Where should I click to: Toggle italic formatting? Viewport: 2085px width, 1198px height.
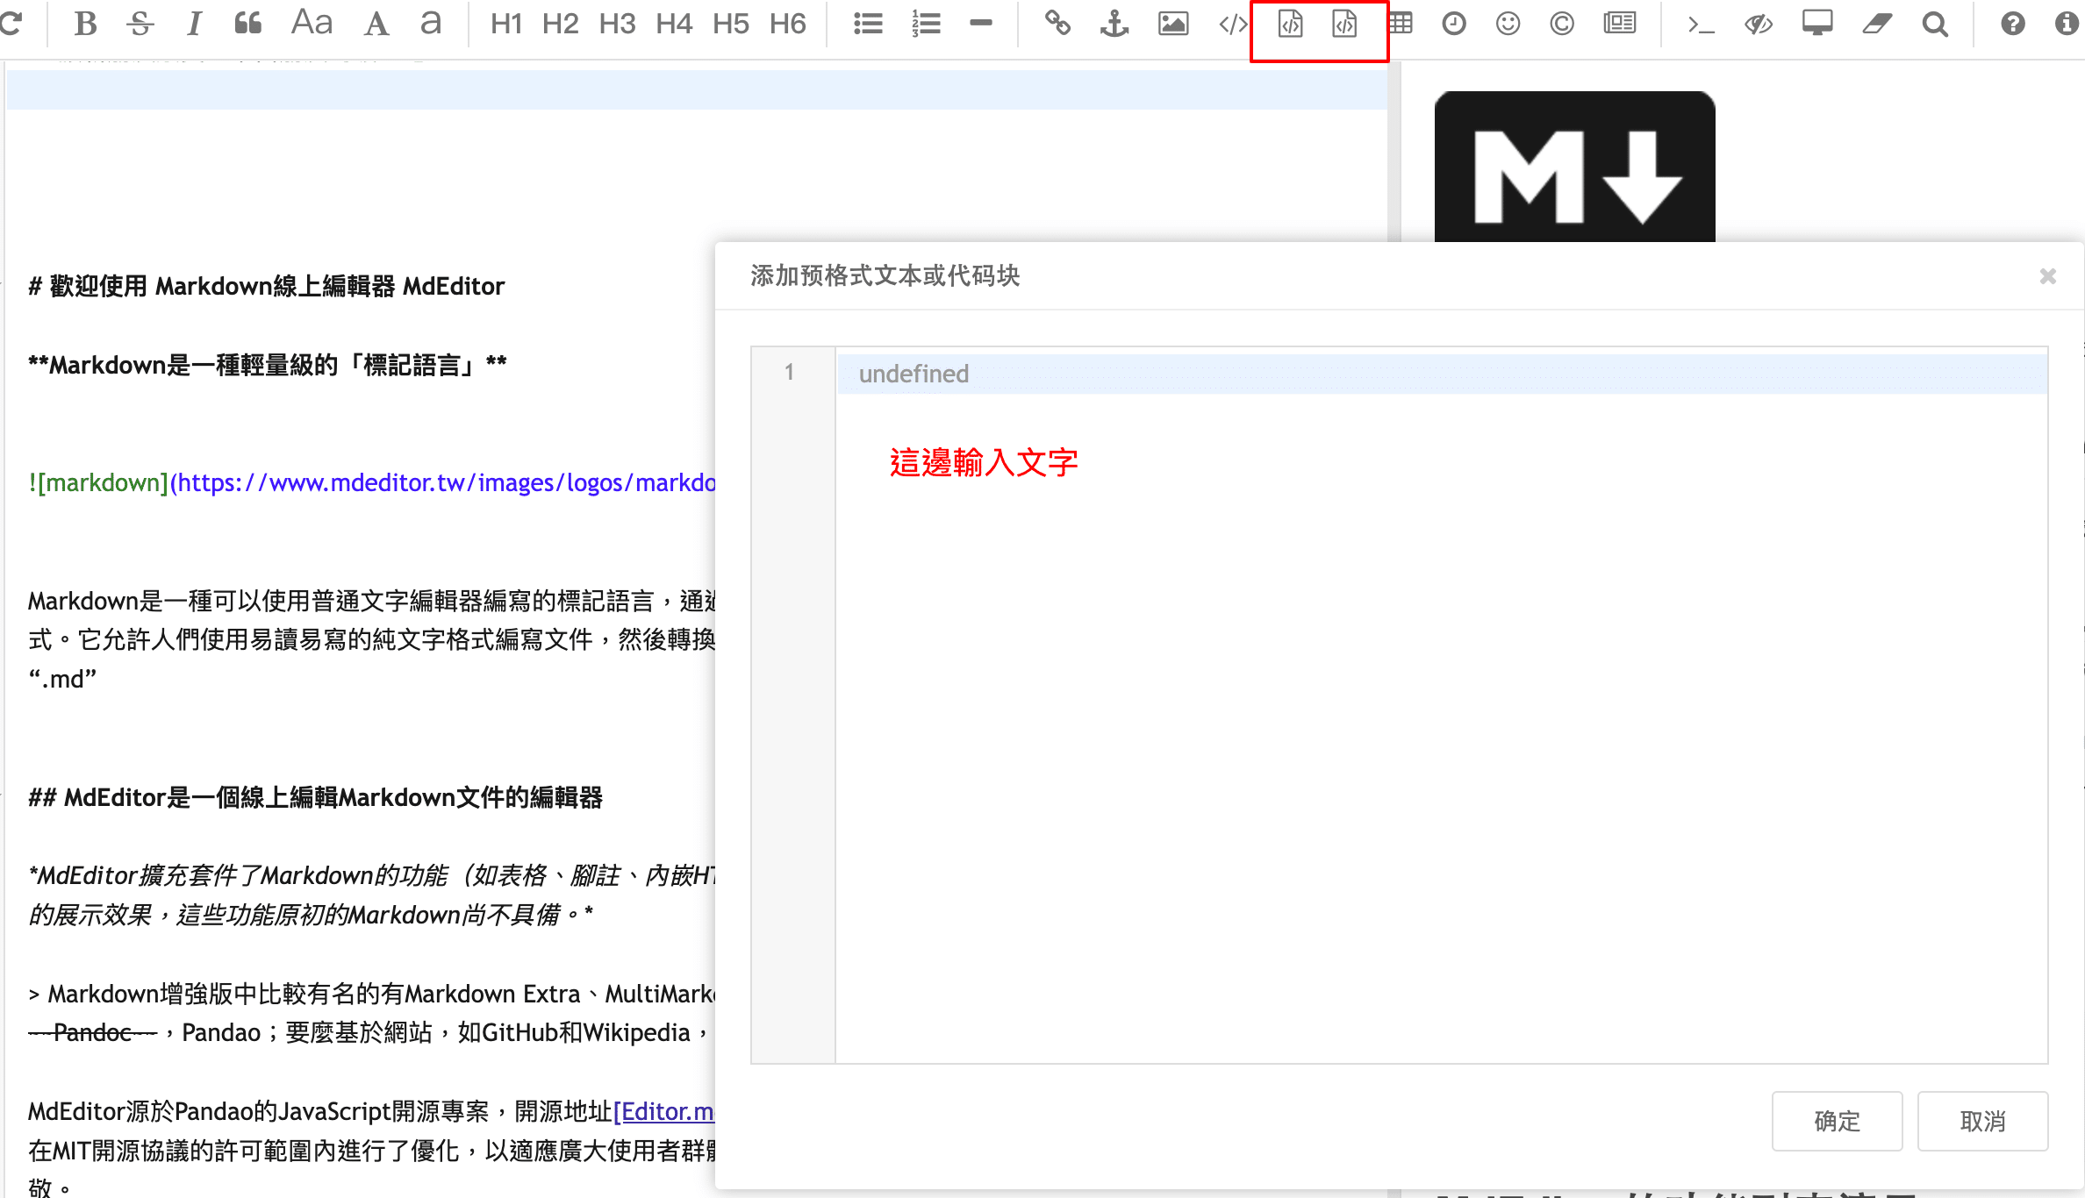point(194,24)
